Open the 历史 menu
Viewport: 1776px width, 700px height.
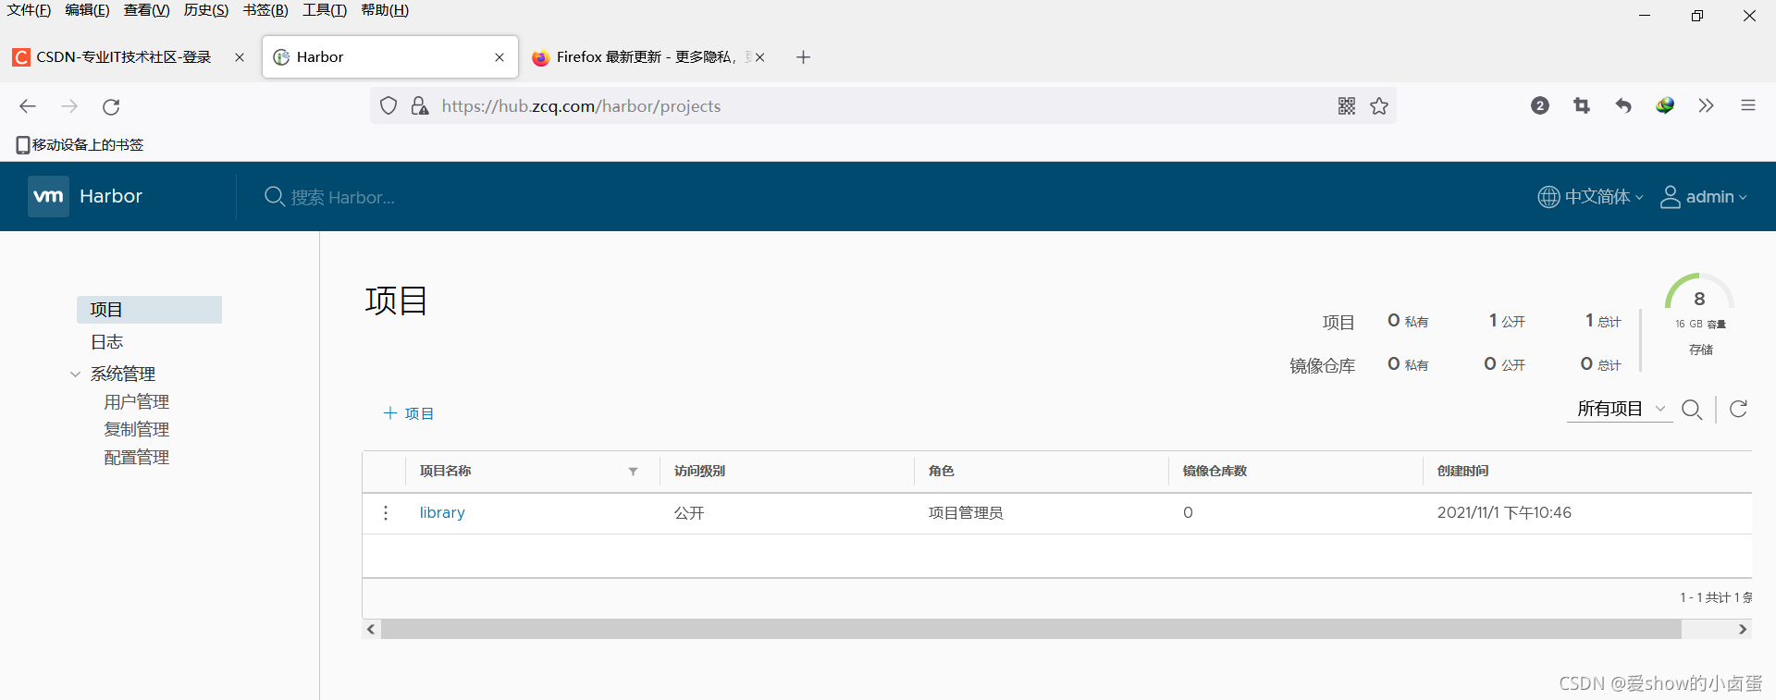point(206,10)
